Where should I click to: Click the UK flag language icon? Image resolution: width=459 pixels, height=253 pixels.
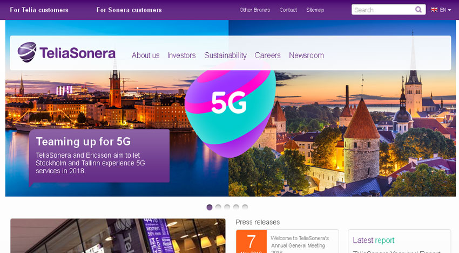[434, 10]
